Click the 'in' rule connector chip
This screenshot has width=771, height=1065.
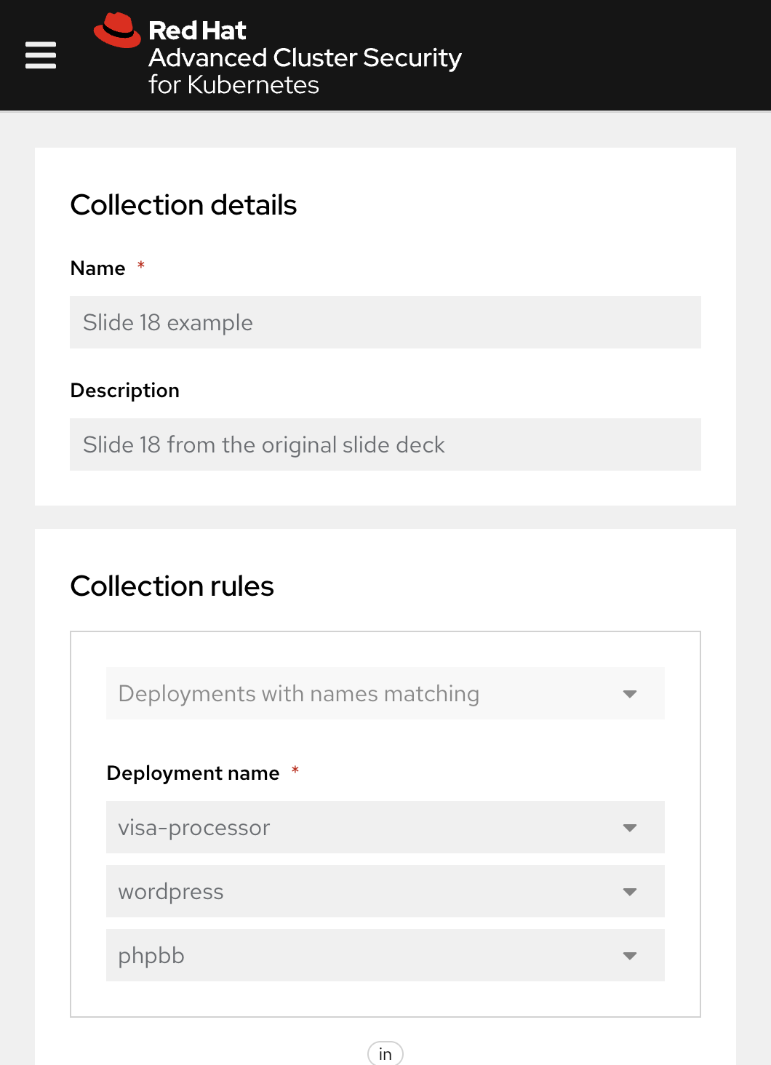(385, 1053)
